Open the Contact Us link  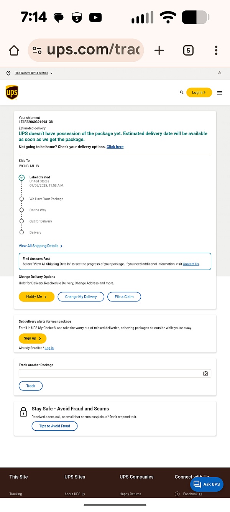(191, 264)
